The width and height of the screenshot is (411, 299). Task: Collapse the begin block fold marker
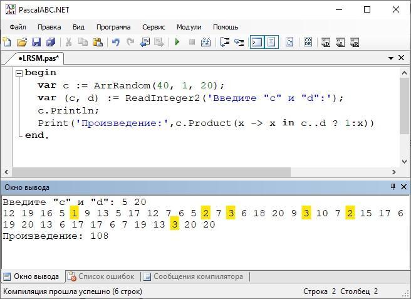click(x=19, y=74)
